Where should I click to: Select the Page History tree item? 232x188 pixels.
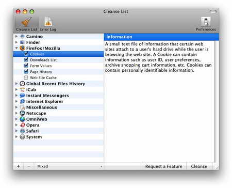tap(41, 72)
